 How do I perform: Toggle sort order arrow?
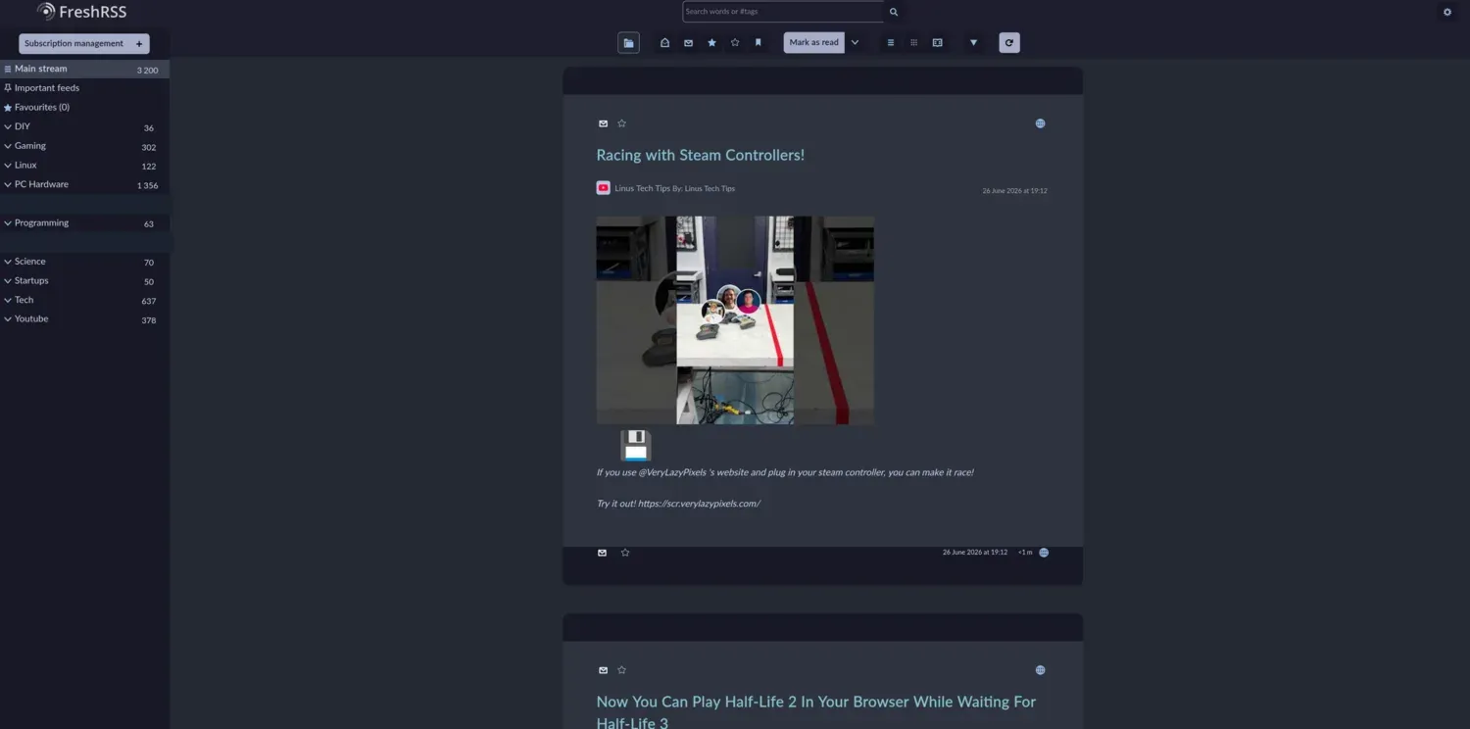[973, 42]
